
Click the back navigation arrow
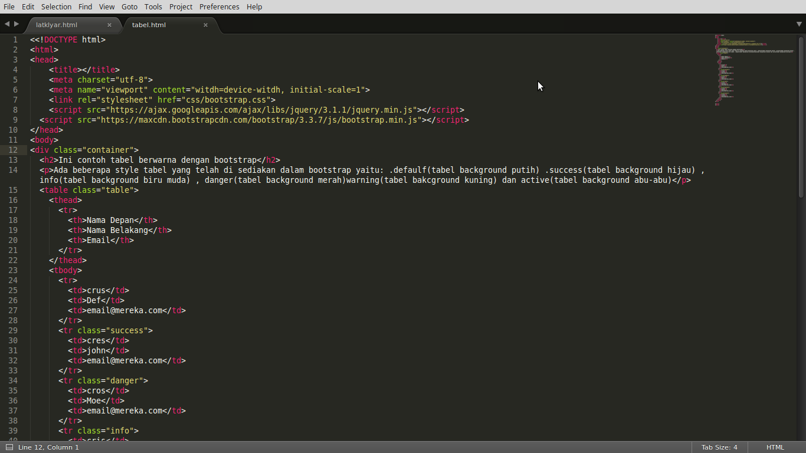pos(7,24)
